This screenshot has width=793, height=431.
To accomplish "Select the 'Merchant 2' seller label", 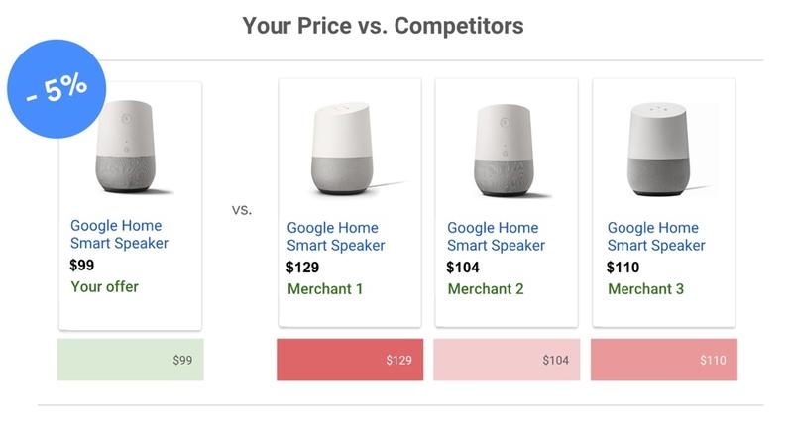I will click(x=486, y=289).
